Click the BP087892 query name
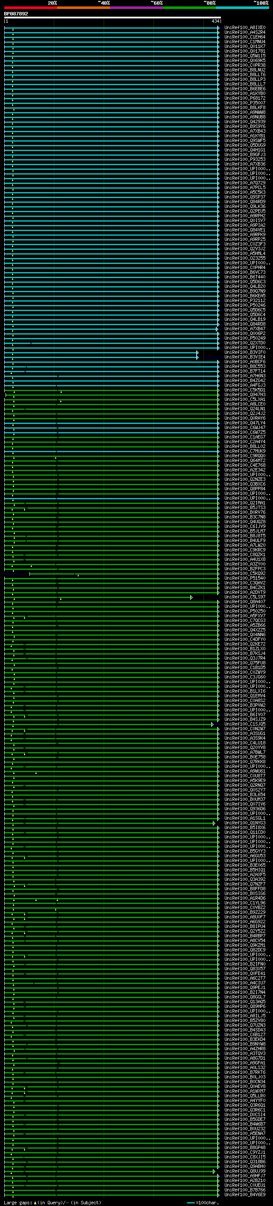The height and width of the screenshot is (1206, 273). [x=16, y=14]
